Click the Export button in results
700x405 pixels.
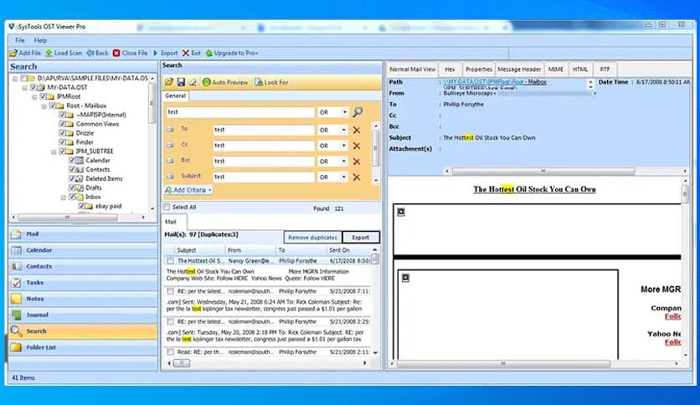coord(361,238)
